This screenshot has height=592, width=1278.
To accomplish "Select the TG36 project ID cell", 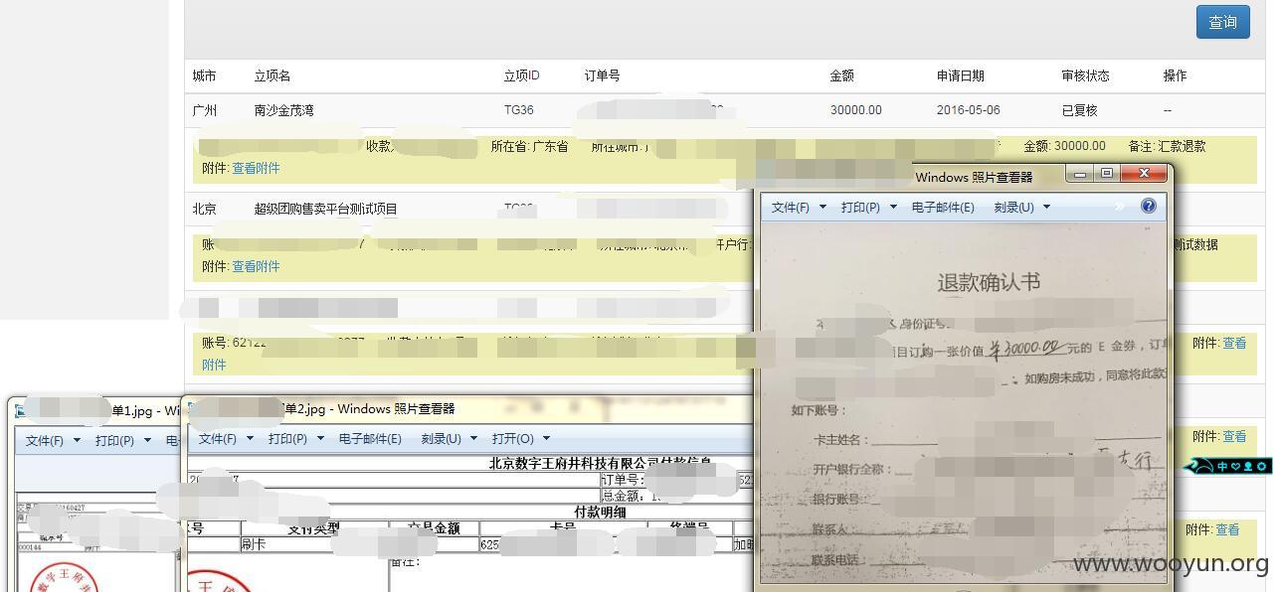I will pyautogui.click(x=519, y=110).
